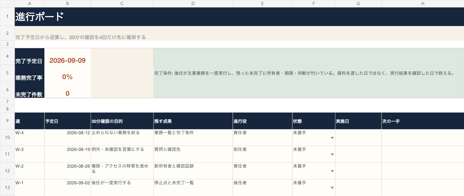Select the date cell 2026-08-12
This screenshot has height=196, width=464.
click(67, 138)
